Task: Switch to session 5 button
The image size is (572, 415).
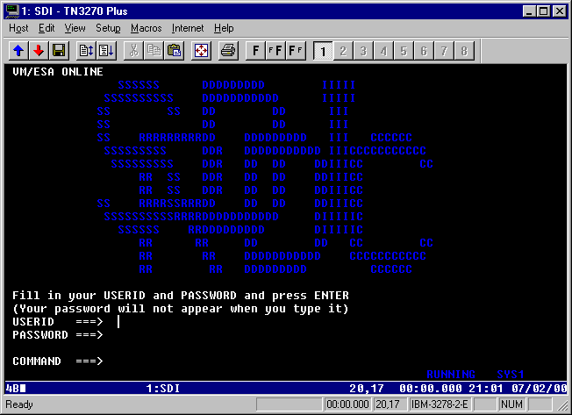Action: click(x=404, y=50)
